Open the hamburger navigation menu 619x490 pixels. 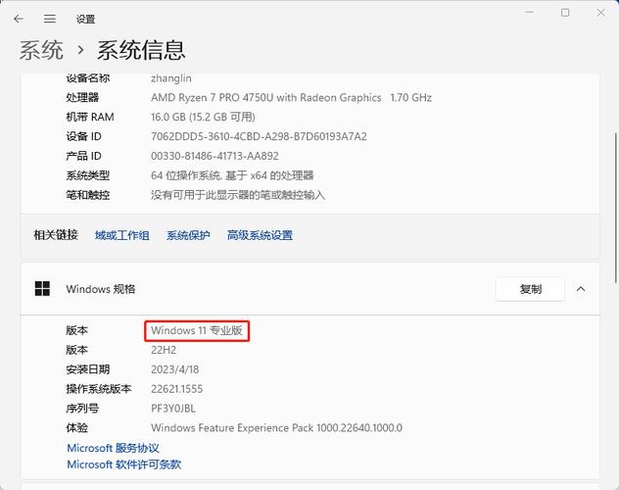(50, 19)
